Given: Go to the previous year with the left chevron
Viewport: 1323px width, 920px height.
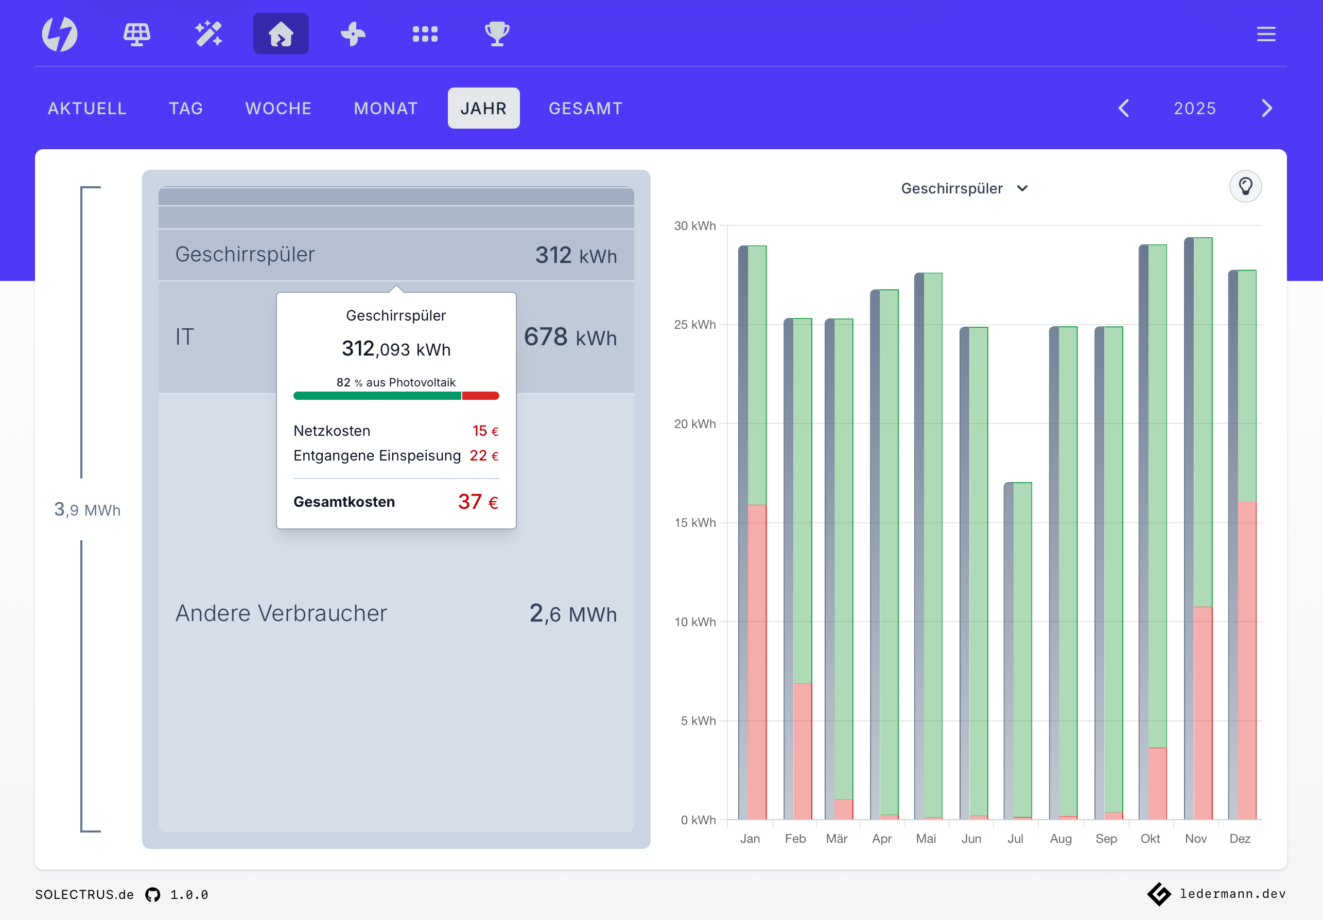Looking at the screenshot, I should [x=1123, y=108].
